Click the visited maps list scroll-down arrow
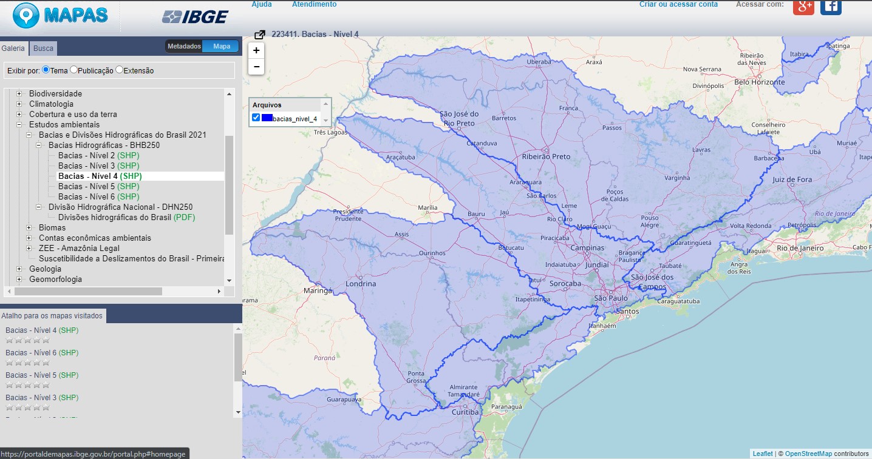Screen dimensions: 872x459 click(237, 412)
